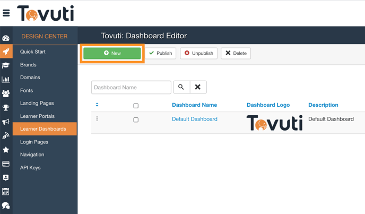The width and height of the screenshot is (365, 214).
Task: Click the magnifier search button
Action: (x=181, y=87)
